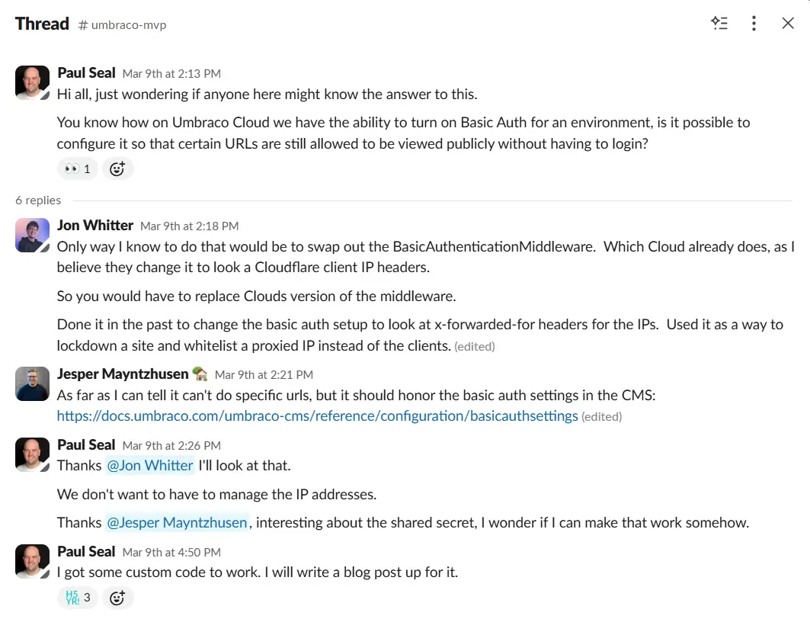
Task: Open Jon Whitter's profile picture
Action: 33,236
